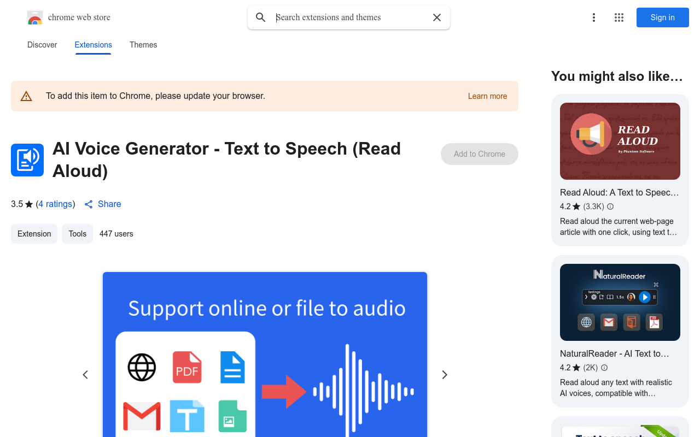Viewport: 700px width, 437px height.
Task: Advance to the next screenshot with the right chevron
Action: click(x=445, y=375)
